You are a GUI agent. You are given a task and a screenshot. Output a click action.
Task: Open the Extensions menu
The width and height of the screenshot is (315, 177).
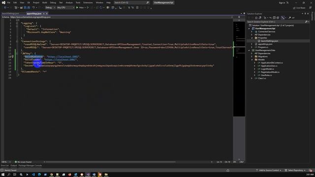click(88, 2)
